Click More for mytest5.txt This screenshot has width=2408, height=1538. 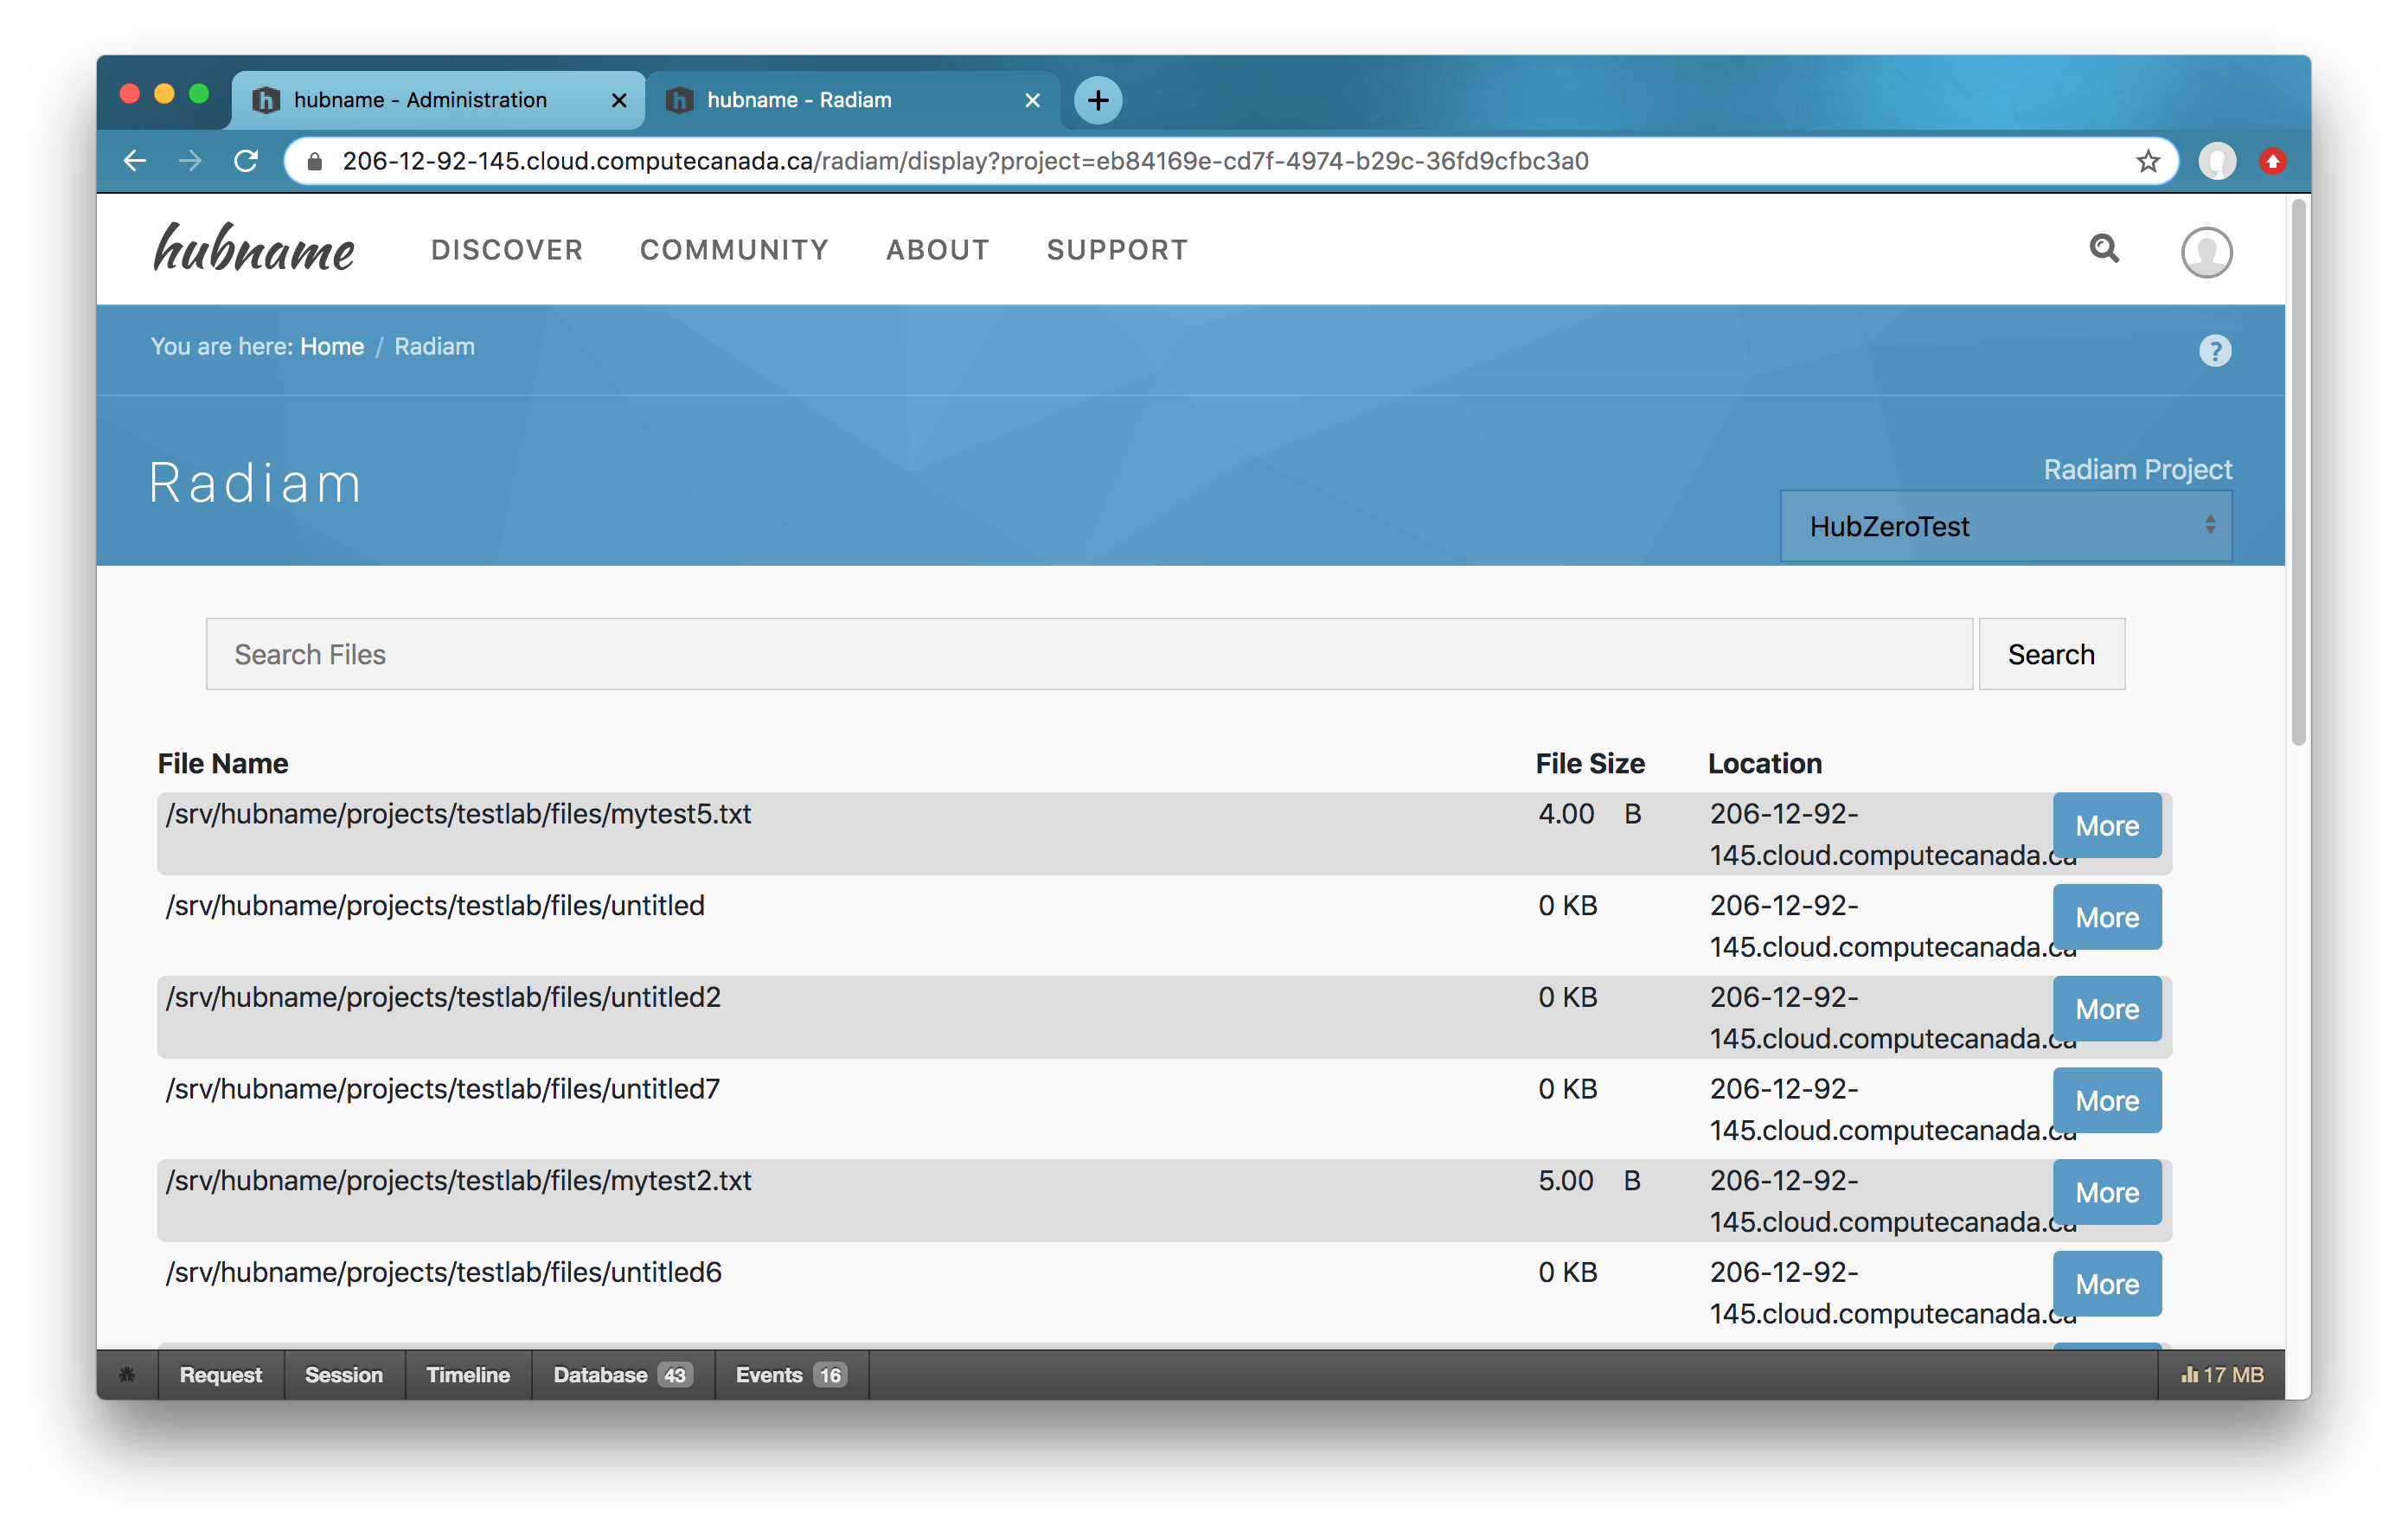tap(2106, 825)
